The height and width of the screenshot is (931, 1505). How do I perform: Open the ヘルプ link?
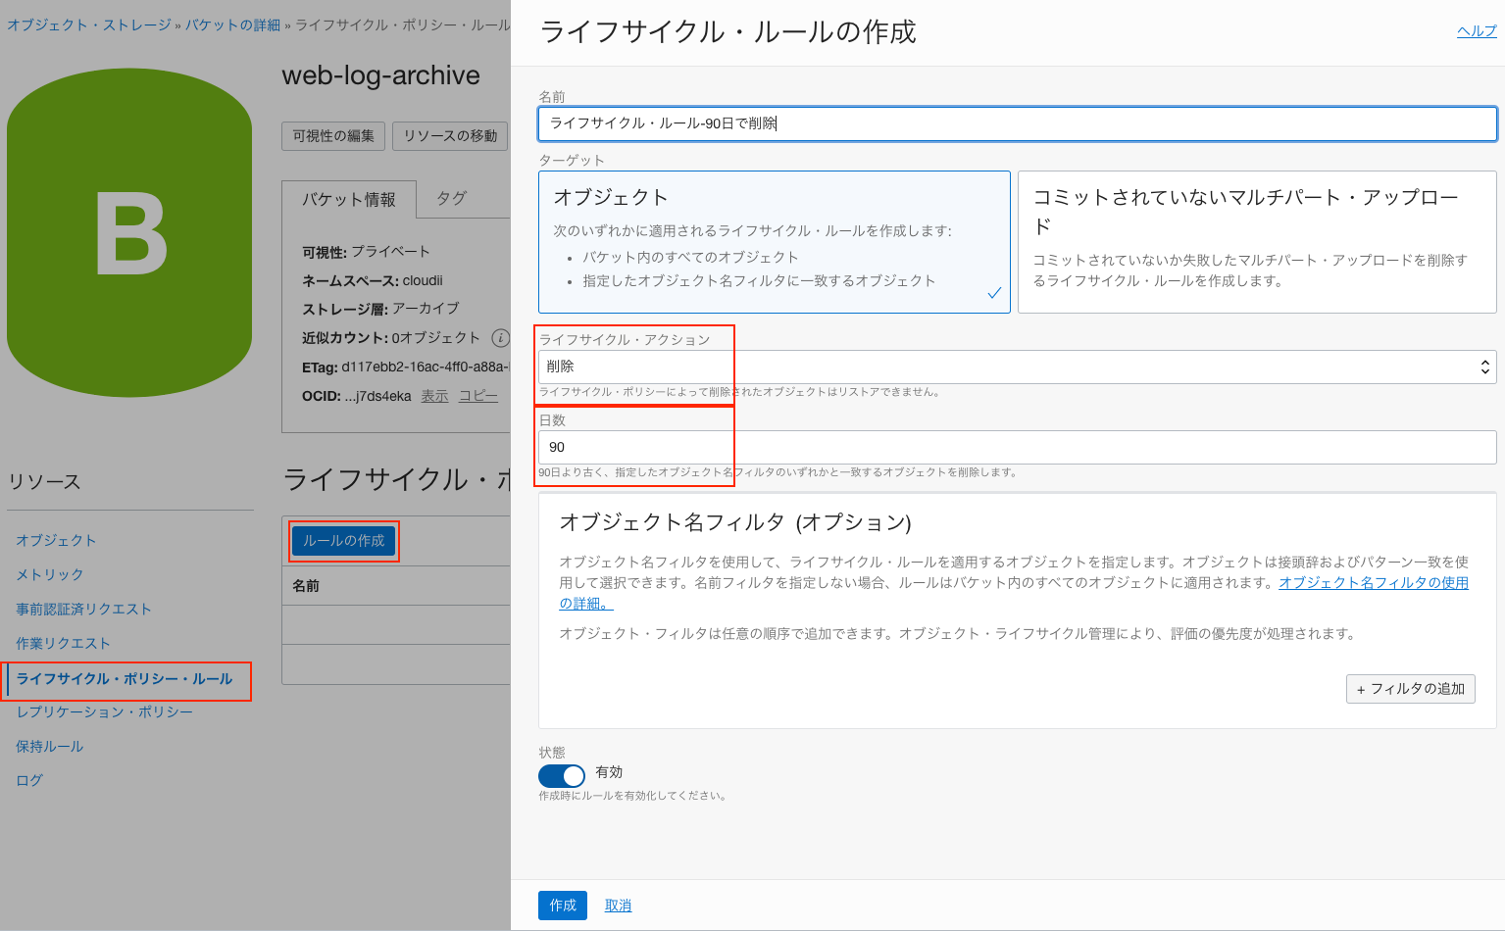(x=1476, y=31)
